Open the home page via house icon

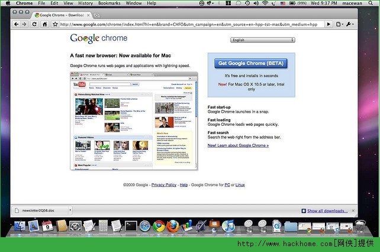pyautogui.click(x=45, y=24)
